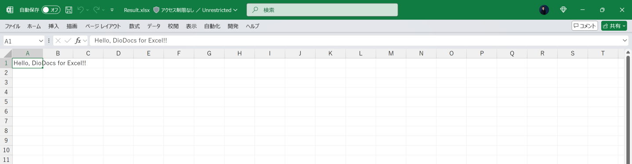Open the sensitivity label Unrestricted dropdown

click(199, 10)
